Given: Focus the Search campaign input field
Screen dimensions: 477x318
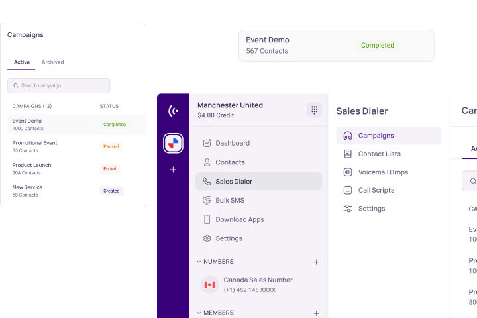Looking at the screenshot, I should coord(59,86).
